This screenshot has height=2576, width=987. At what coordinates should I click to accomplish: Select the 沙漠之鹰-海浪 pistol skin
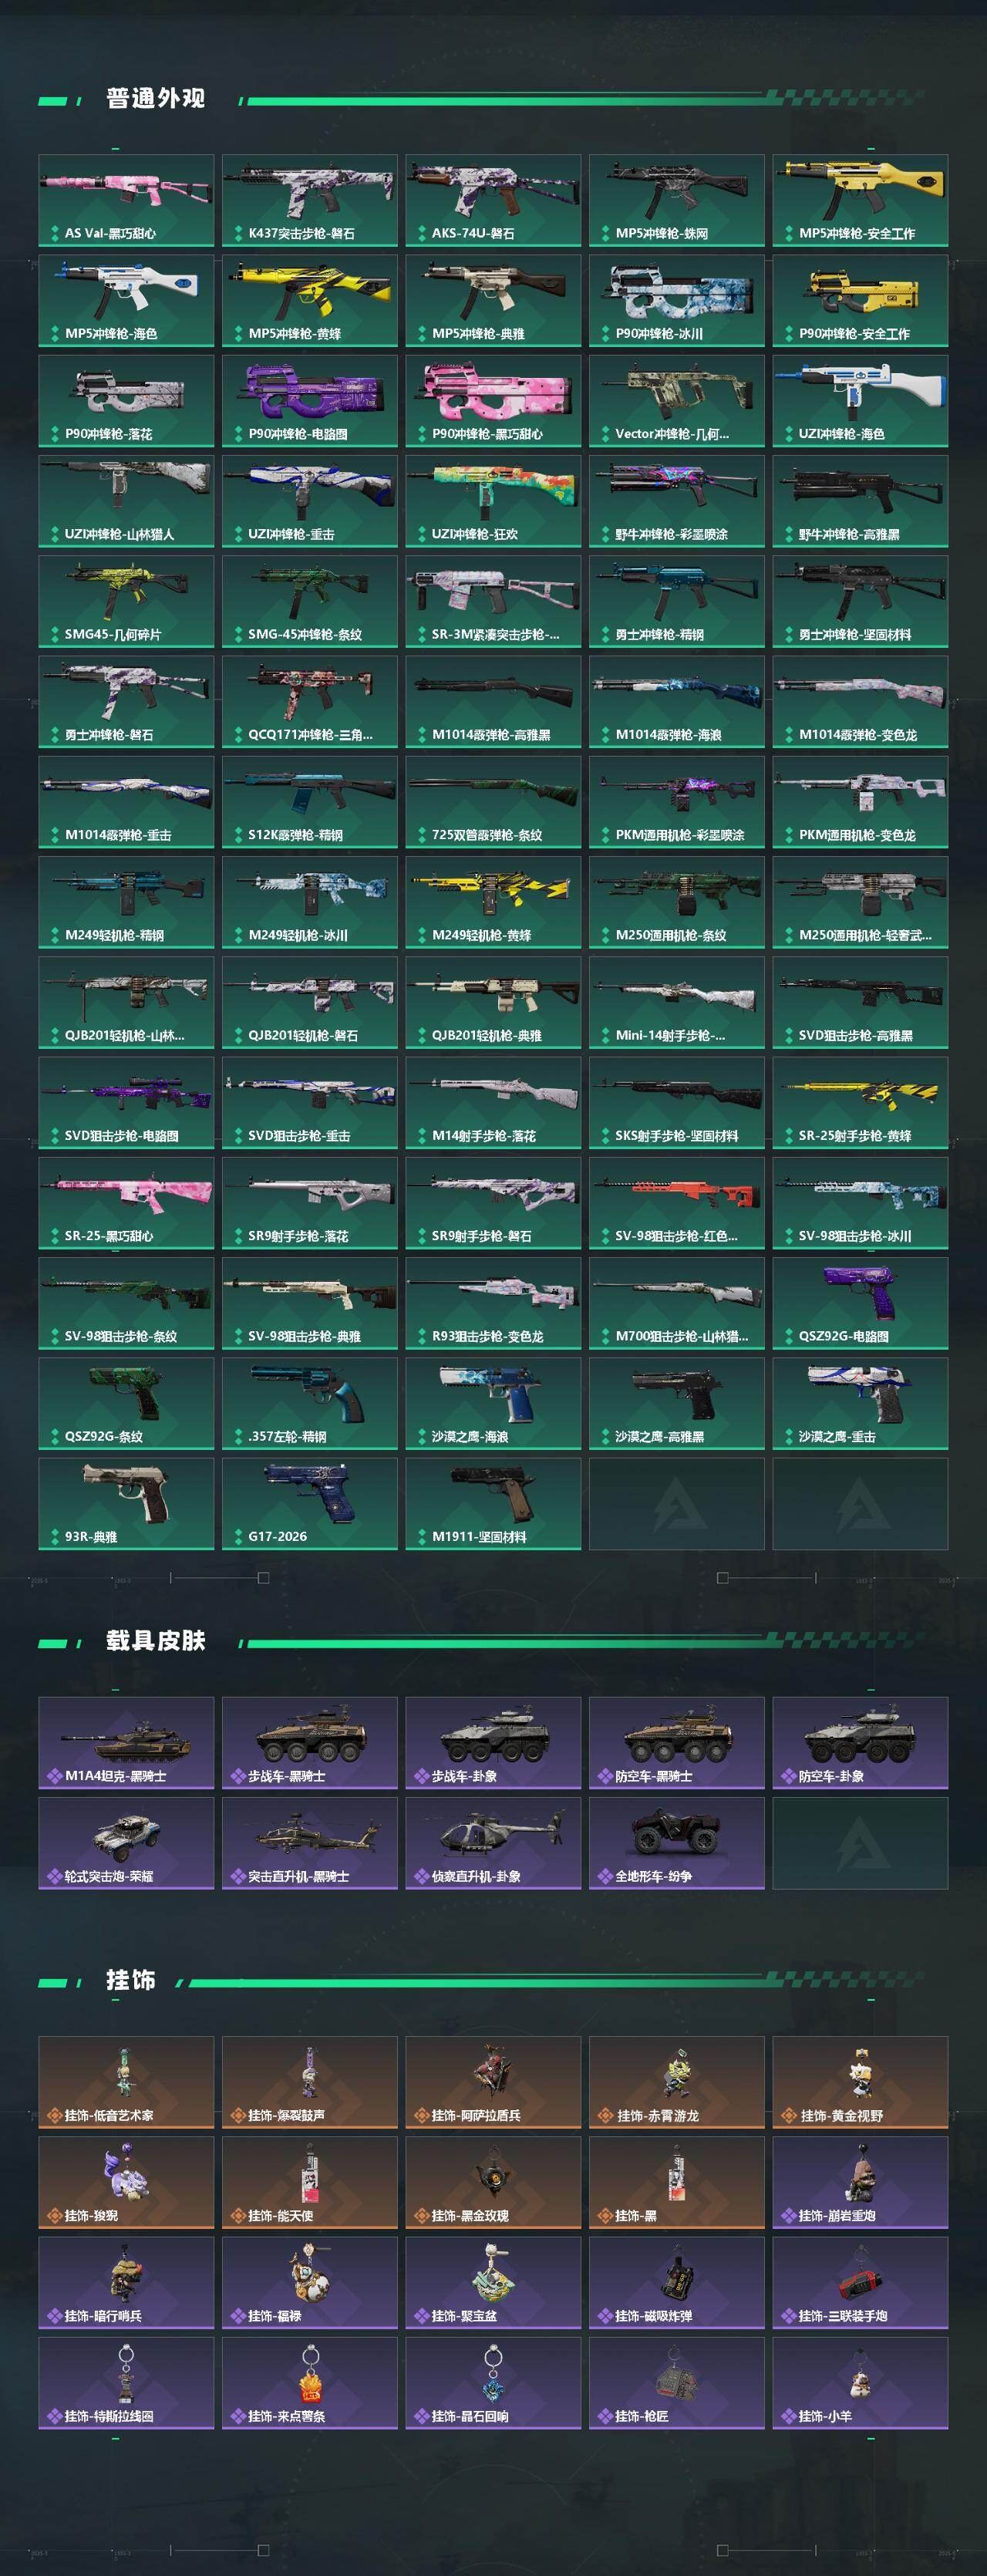pos(493,1403)
